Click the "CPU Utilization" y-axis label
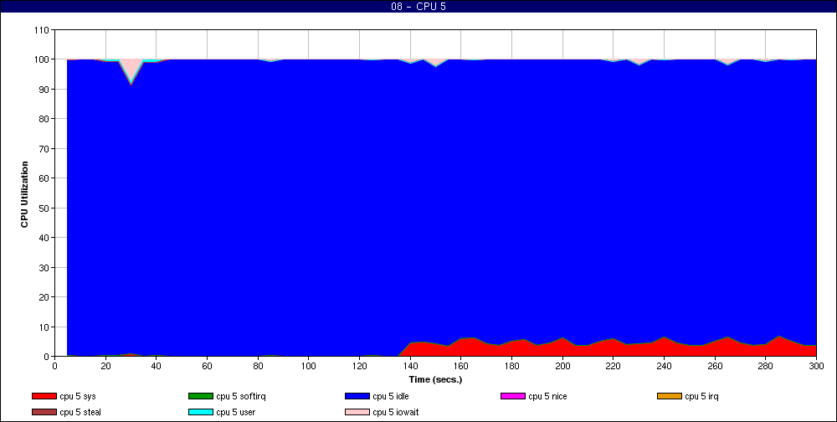 pos(24,194)
